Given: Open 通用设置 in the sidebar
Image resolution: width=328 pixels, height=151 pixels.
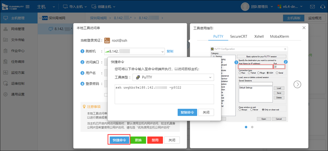Looking at the screenshot, I should point(18,94).
